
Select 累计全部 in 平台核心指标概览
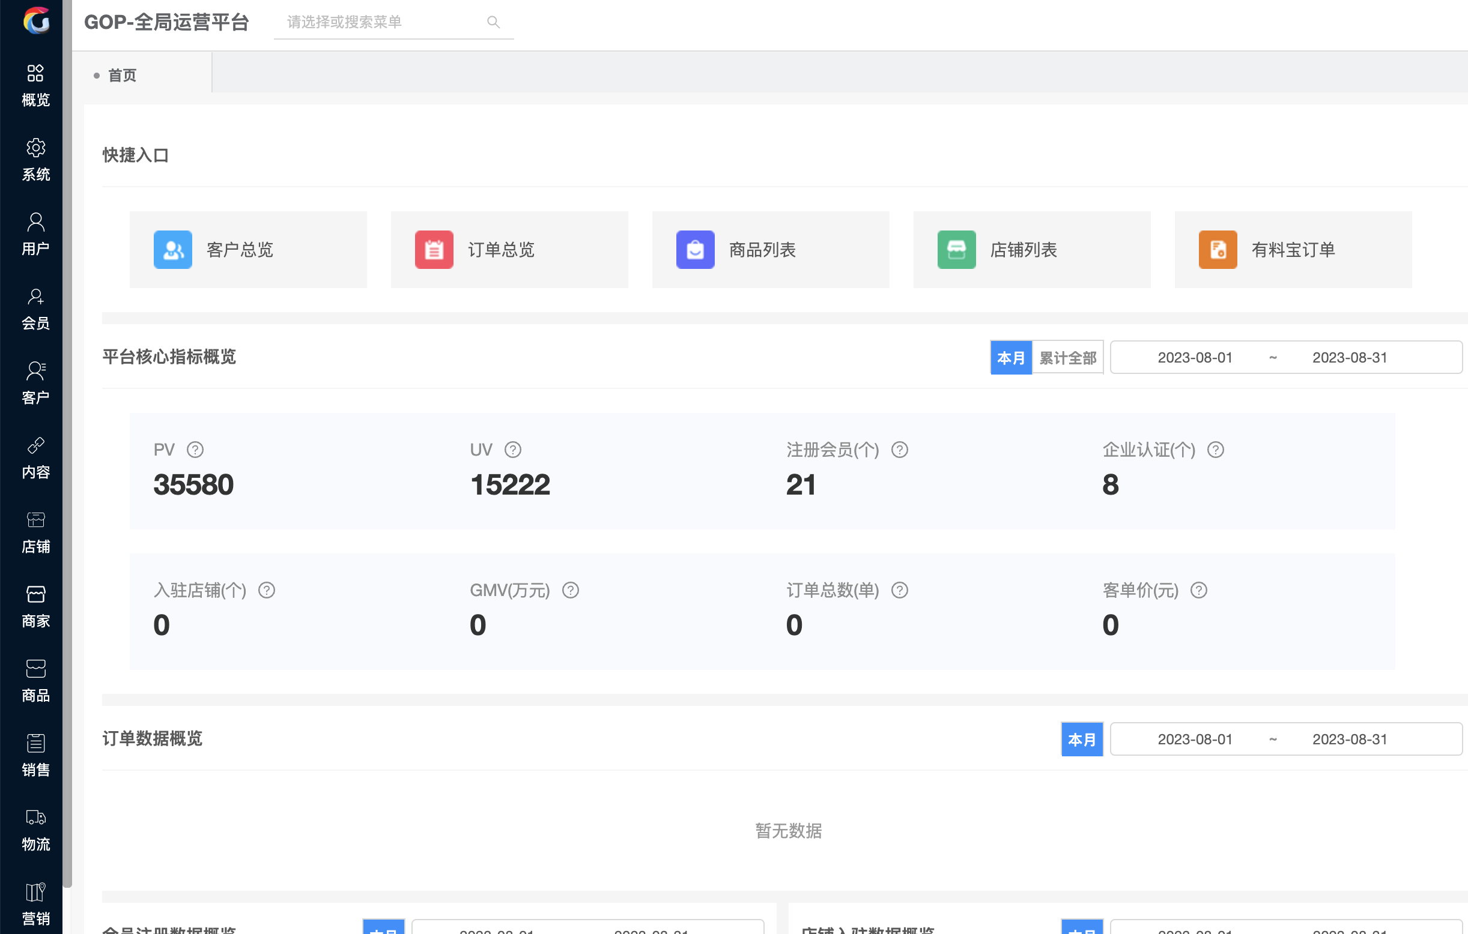1067,358
